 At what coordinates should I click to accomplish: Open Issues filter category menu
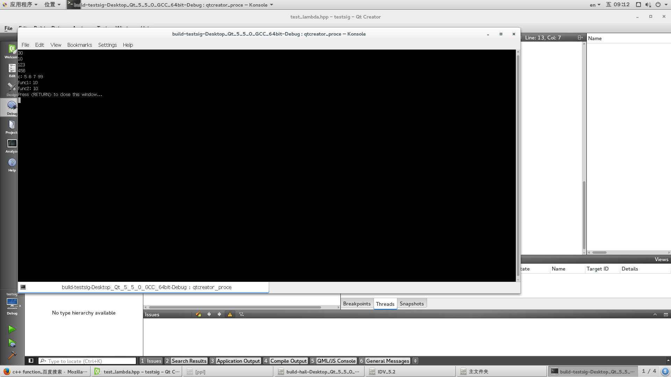pyautogui.click(x=241, y=314)
